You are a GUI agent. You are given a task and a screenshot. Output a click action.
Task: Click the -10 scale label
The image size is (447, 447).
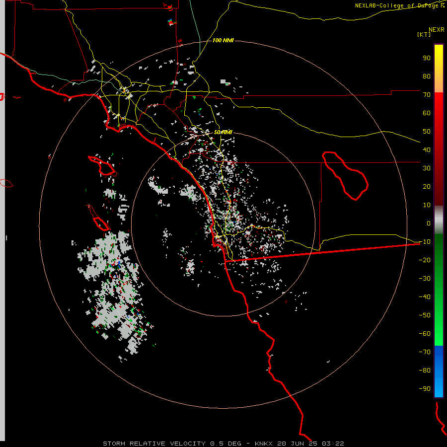(x=425, y=242)
